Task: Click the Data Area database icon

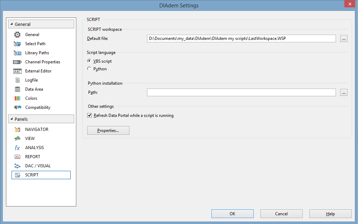Action: [17, 89]
